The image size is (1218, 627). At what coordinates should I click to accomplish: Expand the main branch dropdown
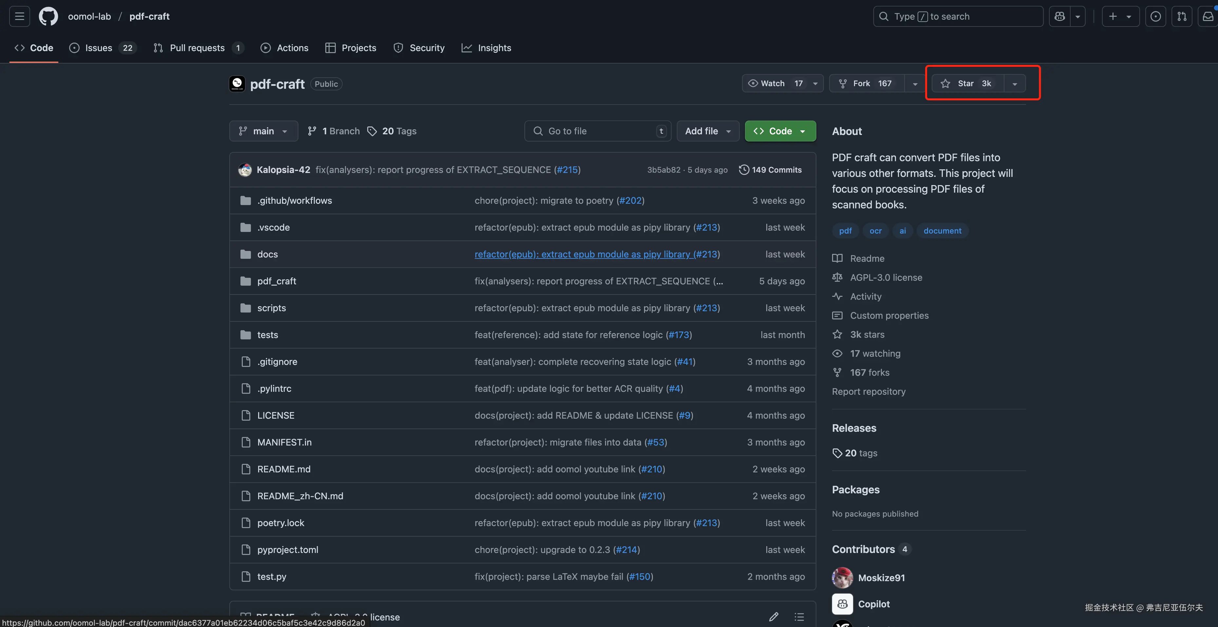[x=263, y=131]
